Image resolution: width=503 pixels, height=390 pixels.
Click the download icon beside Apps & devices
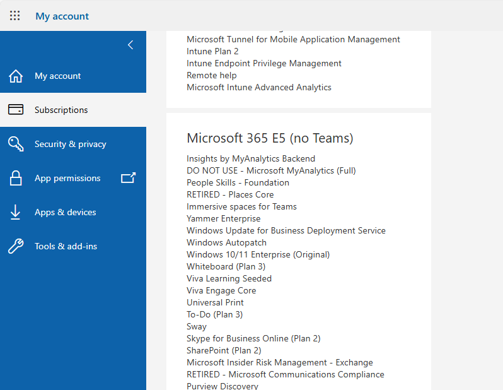coord(15,212)
